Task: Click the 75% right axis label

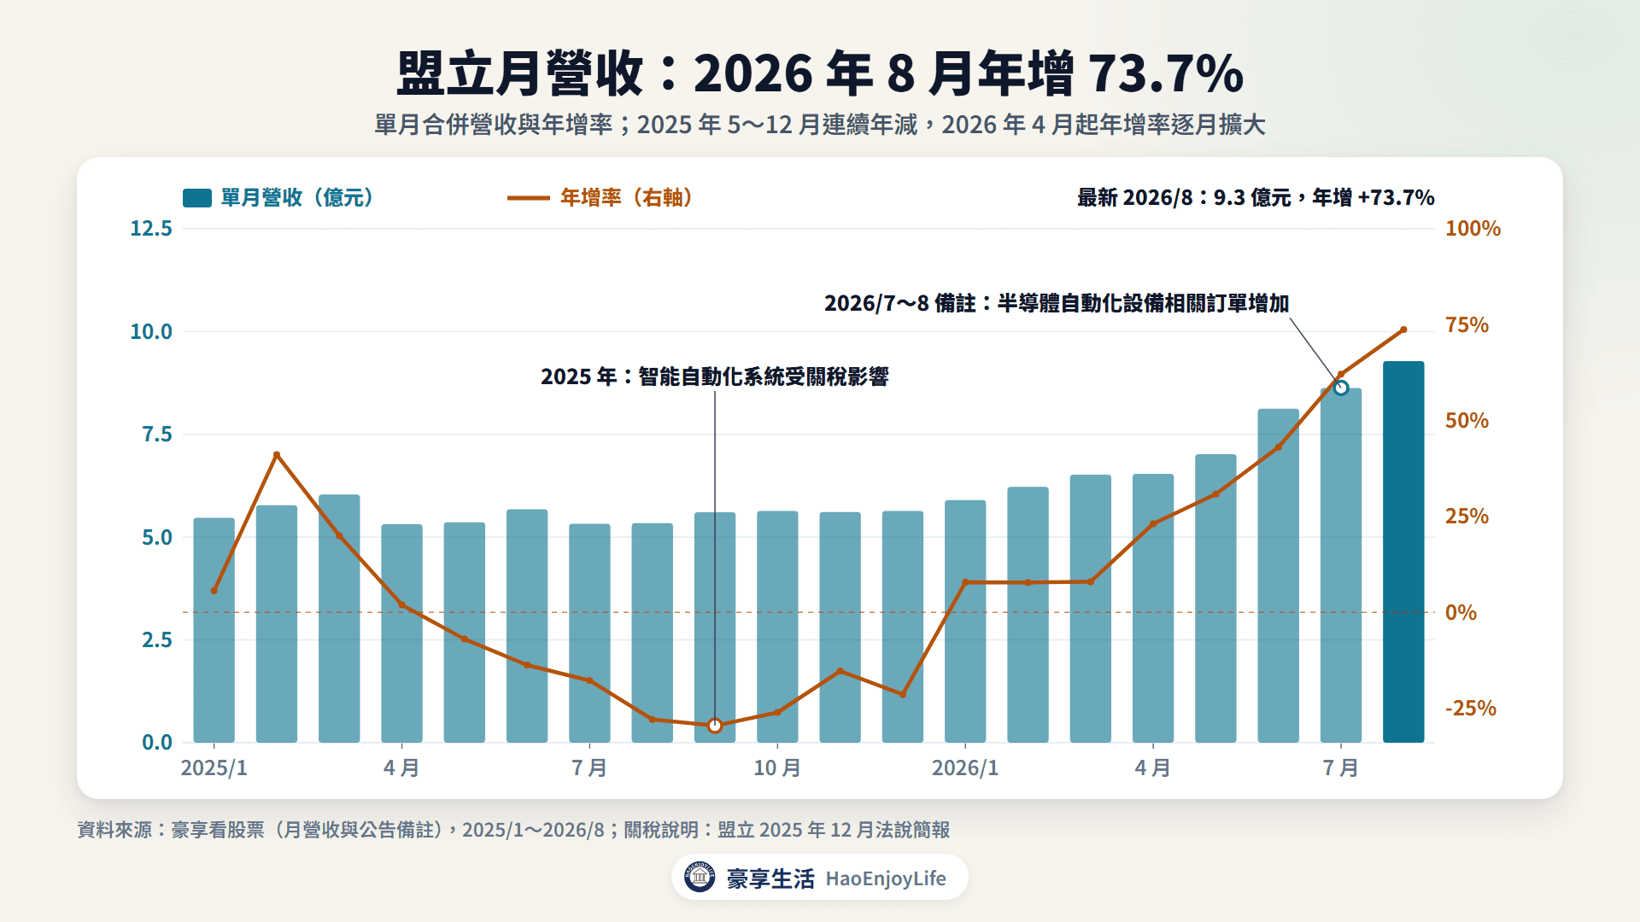Action: (x=1467, y=325)
